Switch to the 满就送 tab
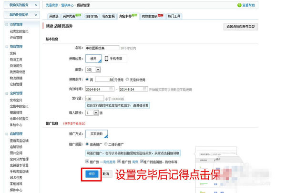This screenshot has height=193, width=286. point(55,15)
